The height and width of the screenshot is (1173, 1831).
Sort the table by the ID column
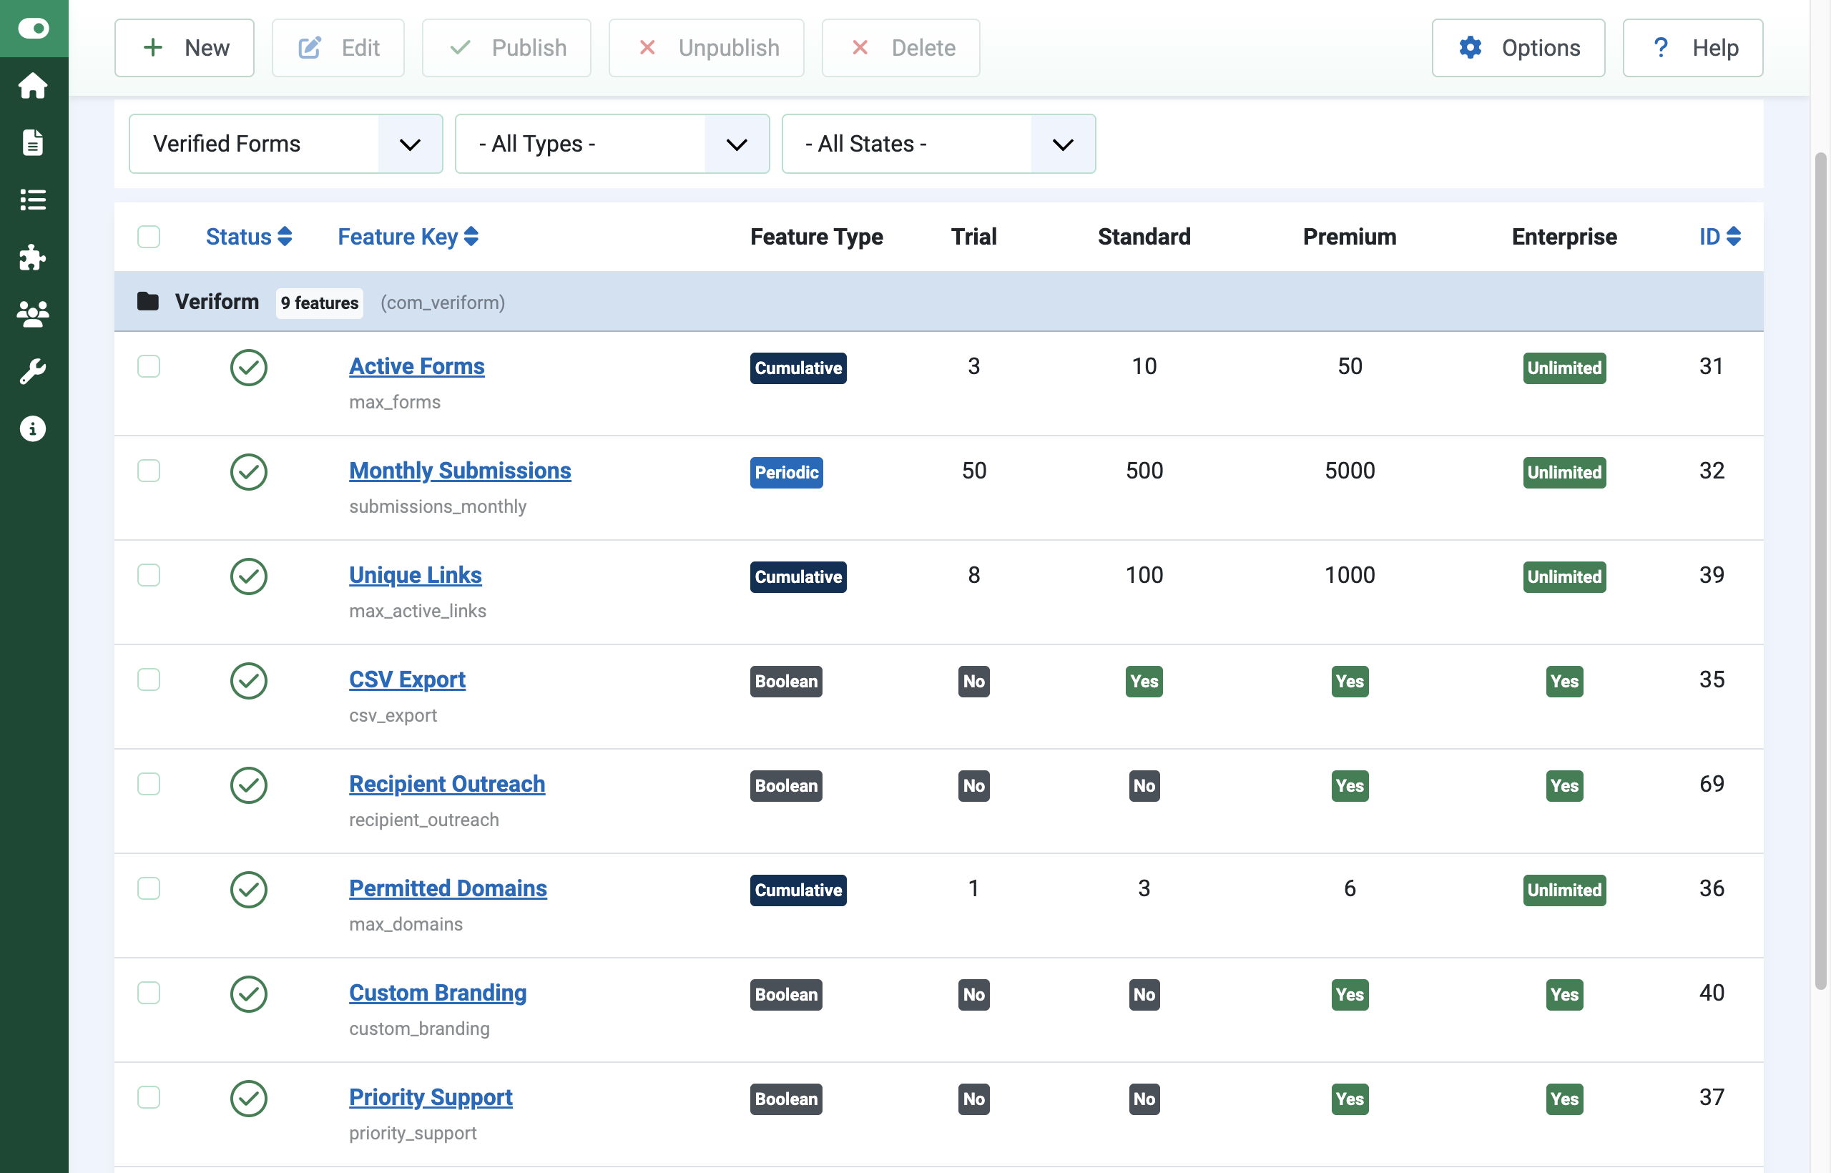(1717, 237)
